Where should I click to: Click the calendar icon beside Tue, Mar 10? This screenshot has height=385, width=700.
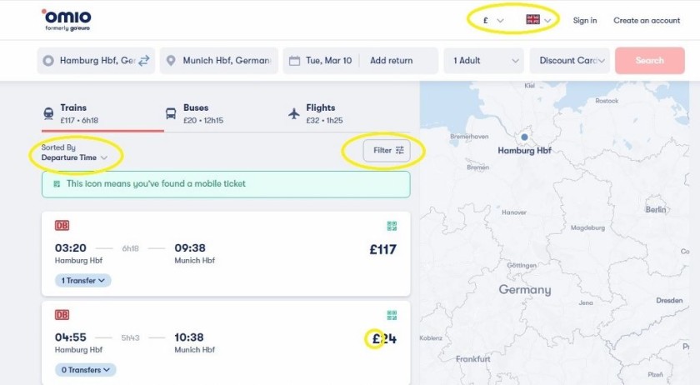pyautogui.click(x=295, y=60)
